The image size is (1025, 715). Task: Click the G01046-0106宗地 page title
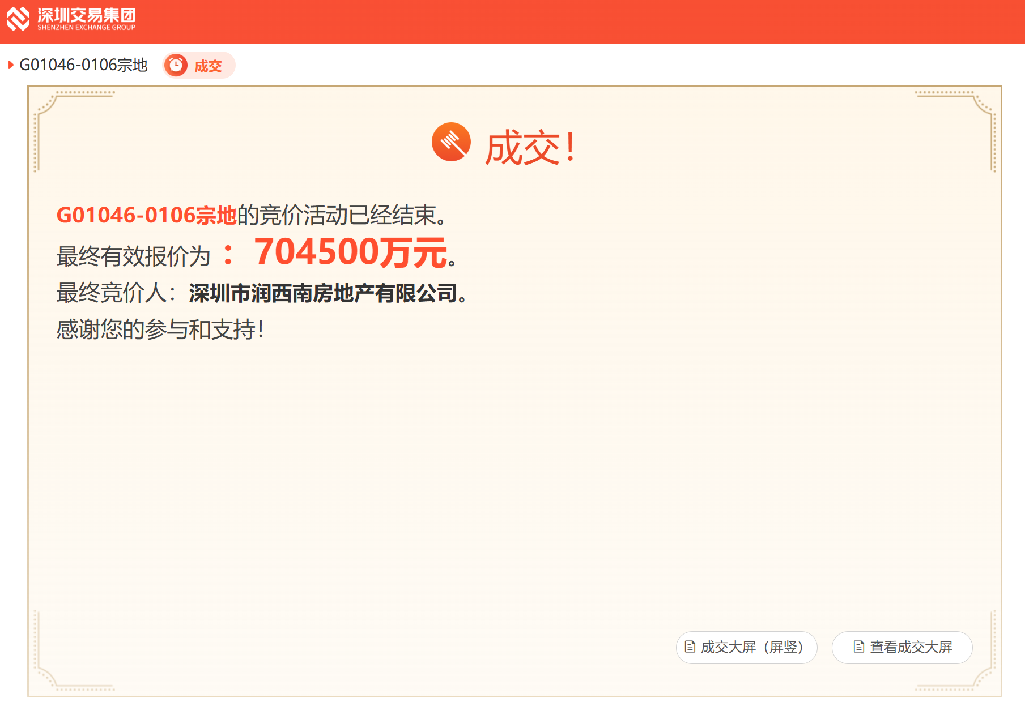click(x=83, y=65)
